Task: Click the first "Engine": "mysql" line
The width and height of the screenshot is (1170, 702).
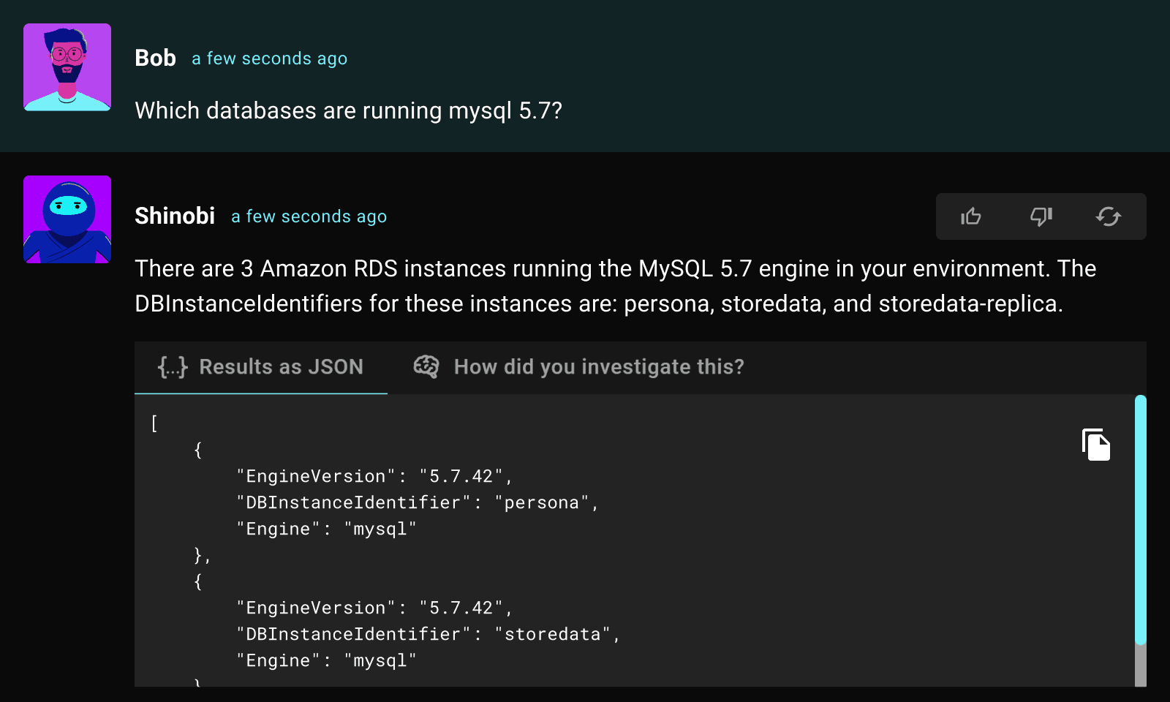Action: coord(326,529)
